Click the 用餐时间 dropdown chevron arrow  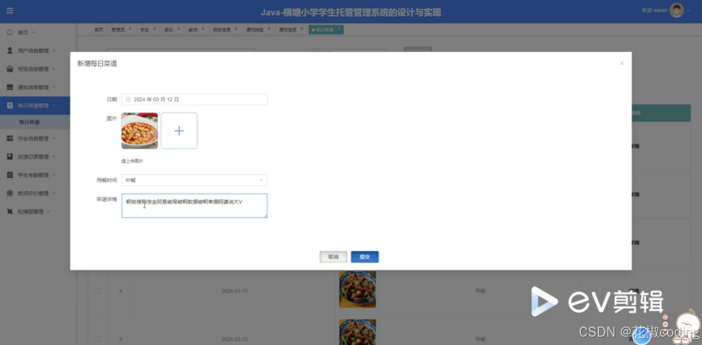261,180
